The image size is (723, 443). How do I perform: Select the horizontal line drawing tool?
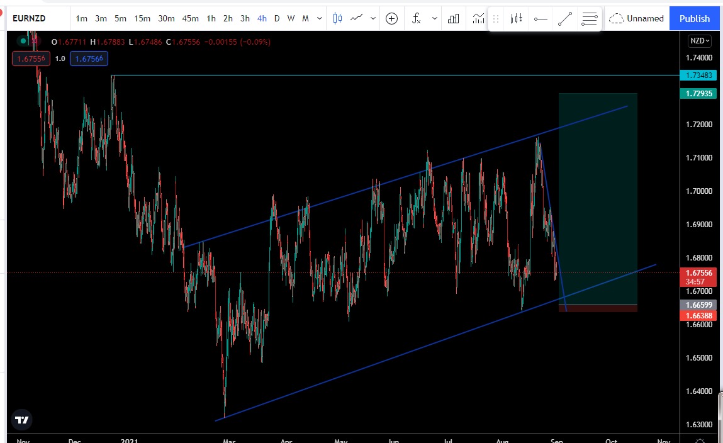[x=540, y=19]
